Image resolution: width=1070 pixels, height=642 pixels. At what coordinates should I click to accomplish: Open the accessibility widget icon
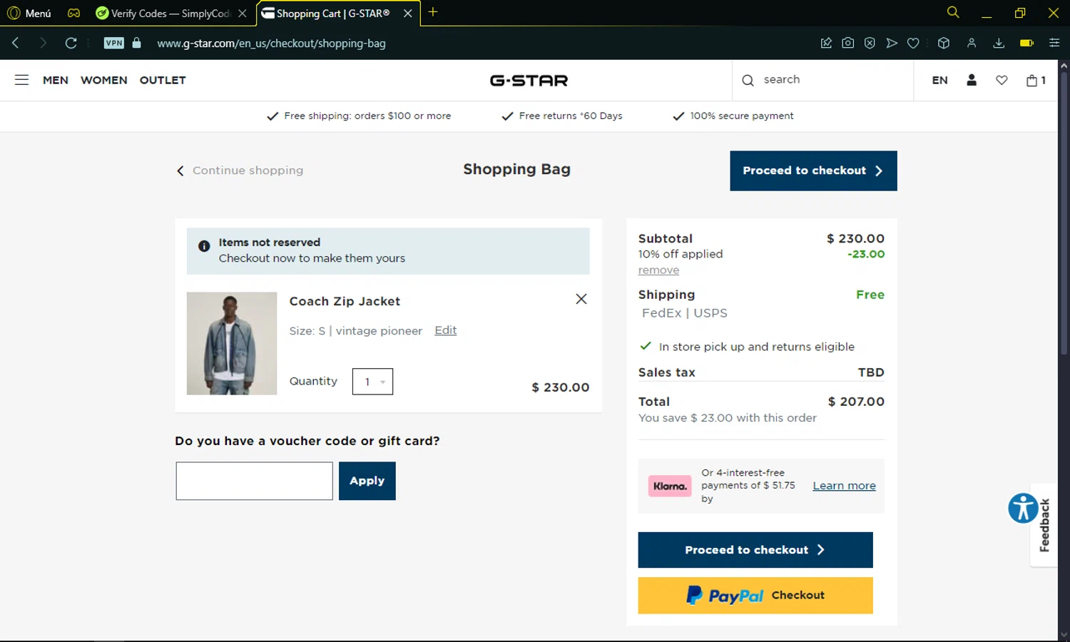click(x=1023, y=509)
